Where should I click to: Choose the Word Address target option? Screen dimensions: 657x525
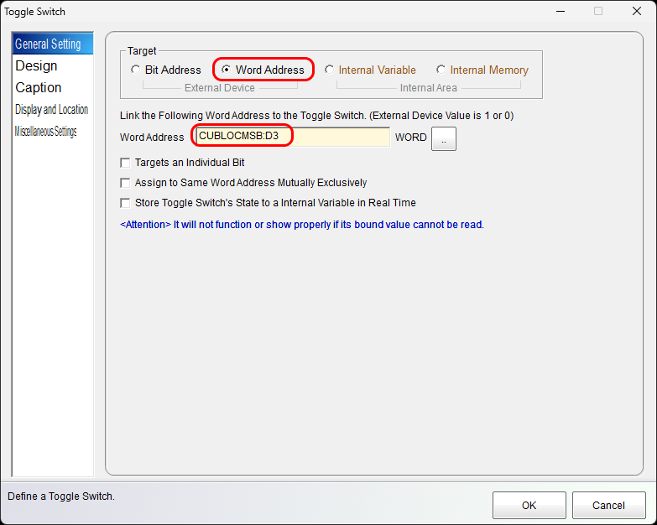click(227, 70)
